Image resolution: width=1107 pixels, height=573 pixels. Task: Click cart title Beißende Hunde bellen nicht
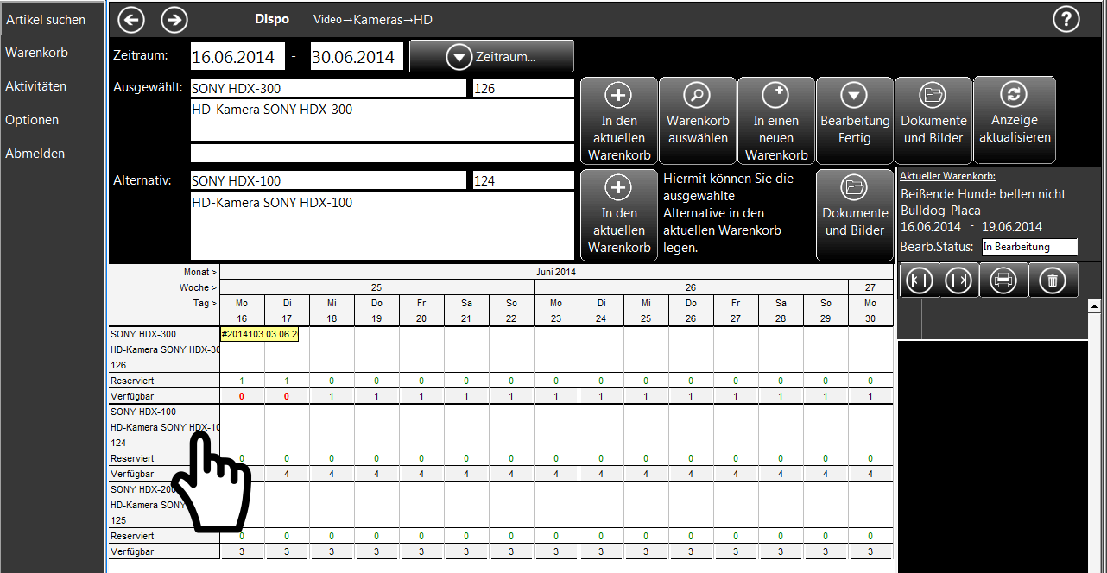point(983,195)
